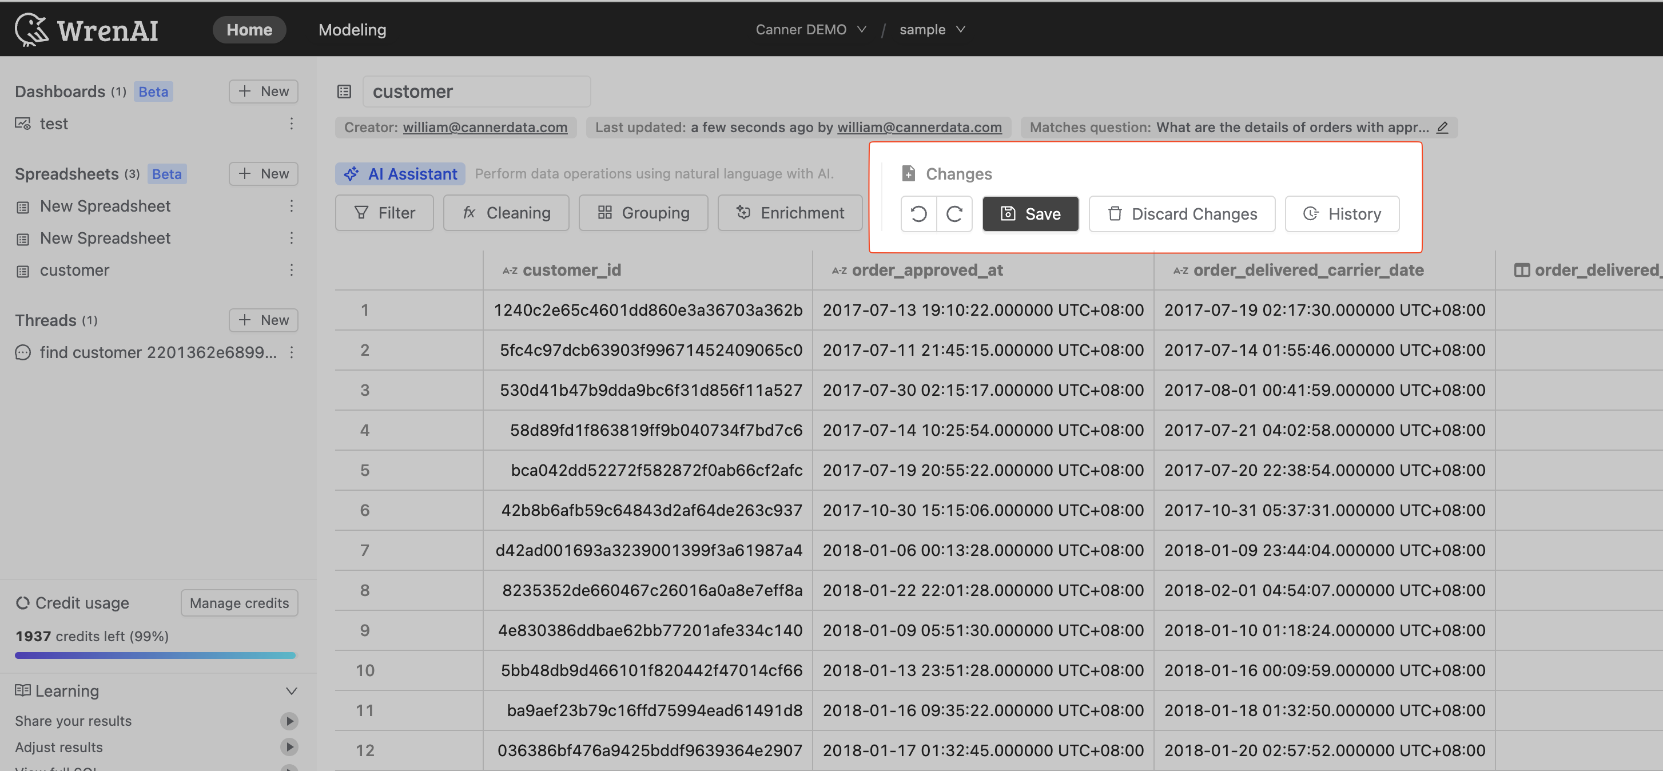
Task: Click the credits left progress bar
Action: point(155,655)
